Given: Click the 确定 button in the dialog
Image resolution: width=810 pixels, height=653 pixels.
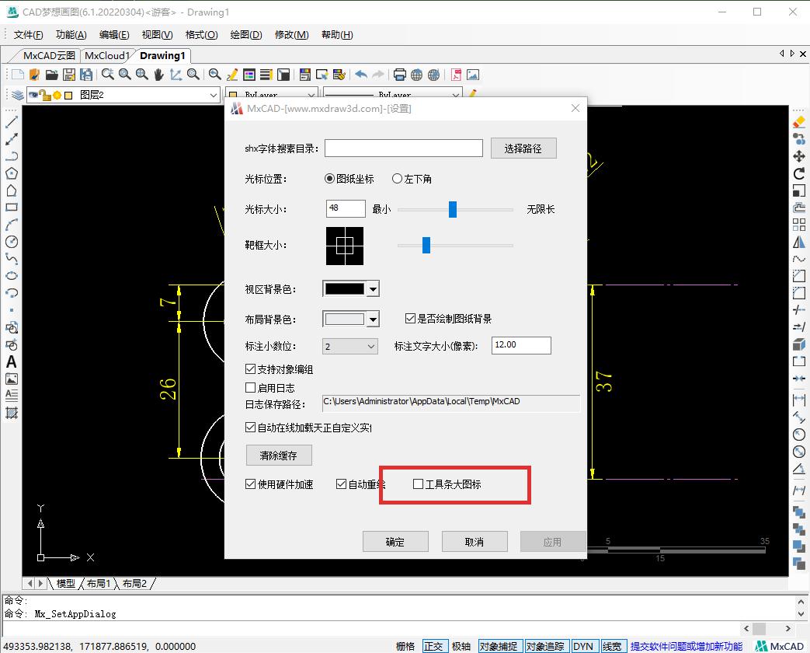Looking at the screenshot, I should coord(395,541).
